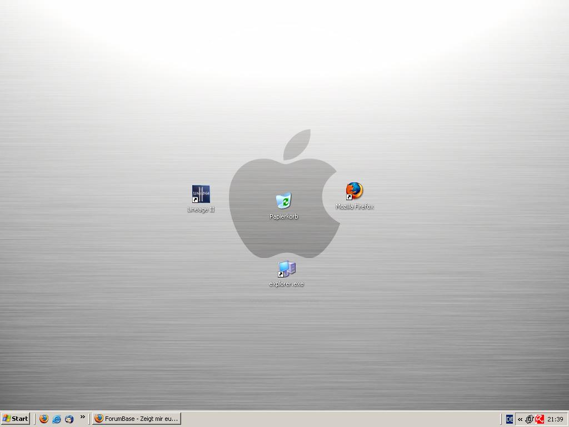
Task: Expand hidden Quick Launch items chevron
Action: click(83, 417)
